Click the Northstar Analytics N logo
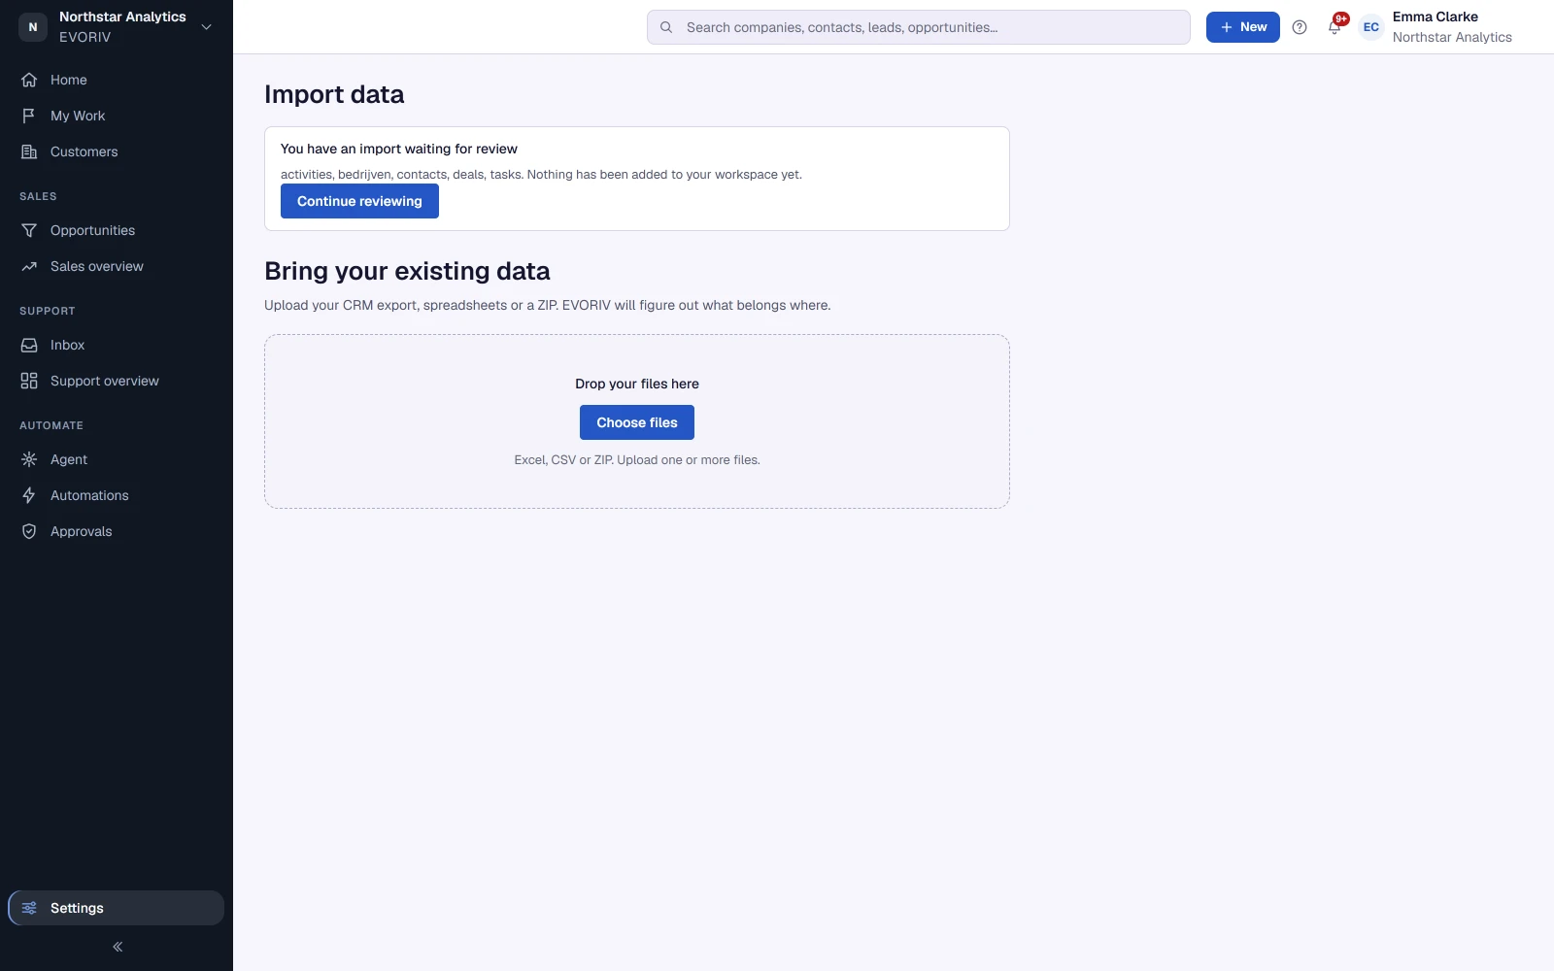The height and width of the screenshot is (971, 1554). [33, 27]
